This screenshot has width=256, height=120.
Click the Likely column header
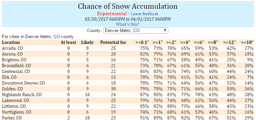coord(87,43)
